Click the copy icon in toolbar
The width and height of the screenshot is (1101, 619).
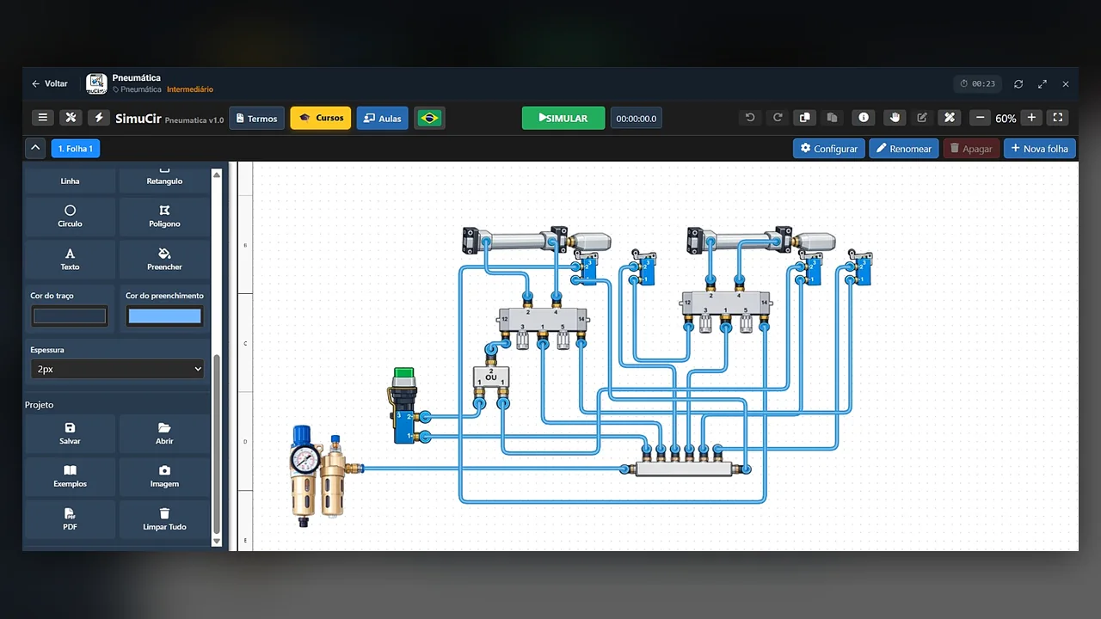coord(805,118)
